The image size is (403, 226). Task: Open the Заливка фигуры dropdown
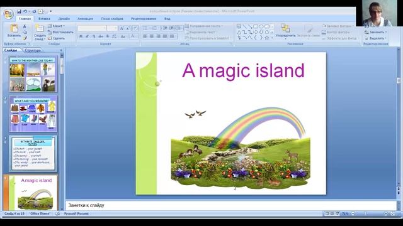click(x=338, y=26)
